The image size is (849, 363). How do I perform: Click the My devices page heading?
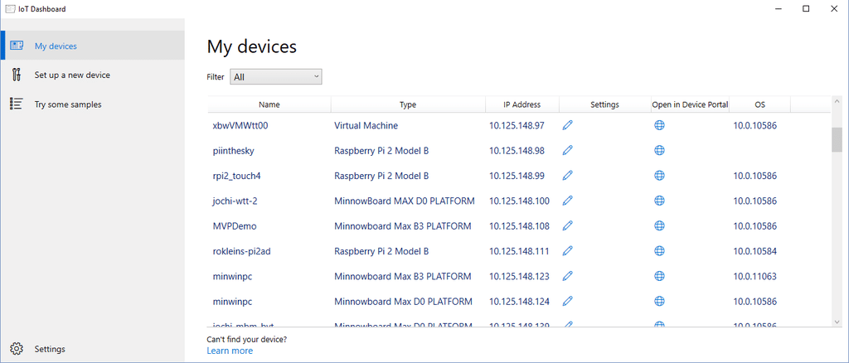(x=252, y=46)
